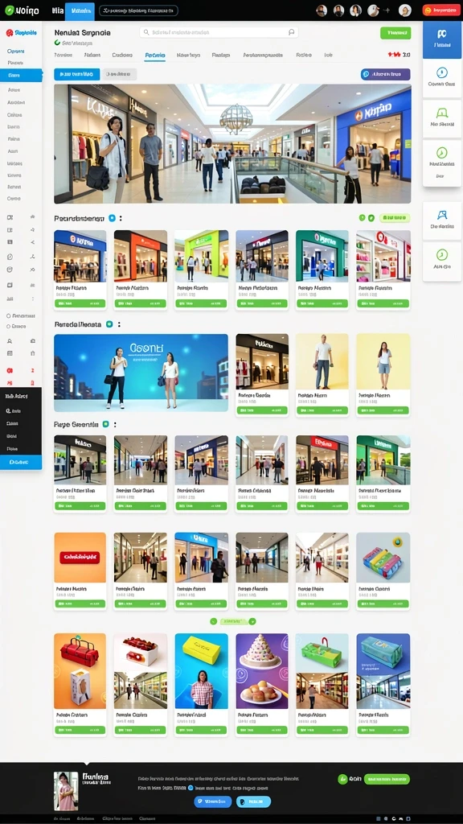This screenshot has width=463, height=824.
Task: Open the card showing a woman on yellow background
Action: [383, 375]
